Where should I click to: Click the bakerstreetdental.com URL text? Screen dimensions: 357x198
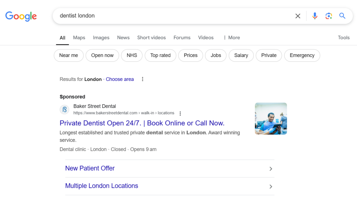(x=124, y=113)
